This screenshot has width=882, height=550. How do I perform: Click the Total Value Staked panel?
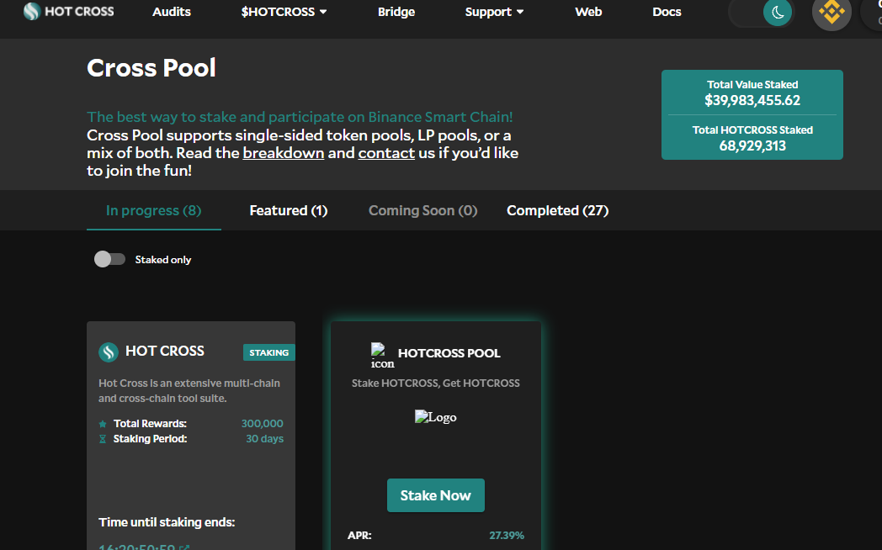752,93
